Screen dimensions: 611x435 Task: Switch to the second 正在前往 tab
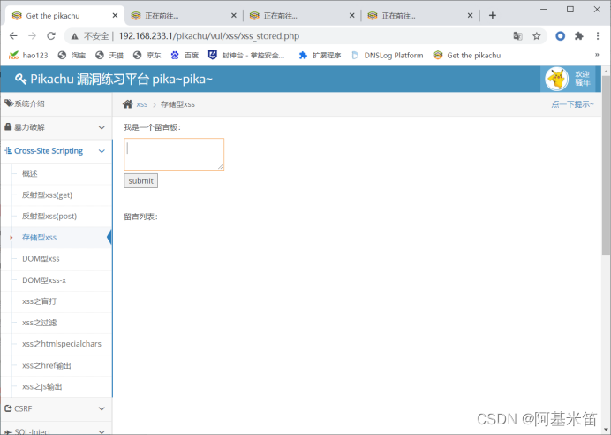pos(302,16)
